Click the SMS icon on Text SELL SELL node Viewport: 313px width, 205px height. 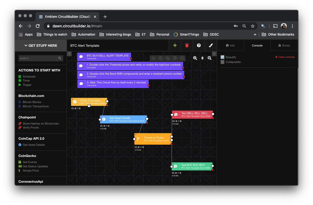point(176,114)
